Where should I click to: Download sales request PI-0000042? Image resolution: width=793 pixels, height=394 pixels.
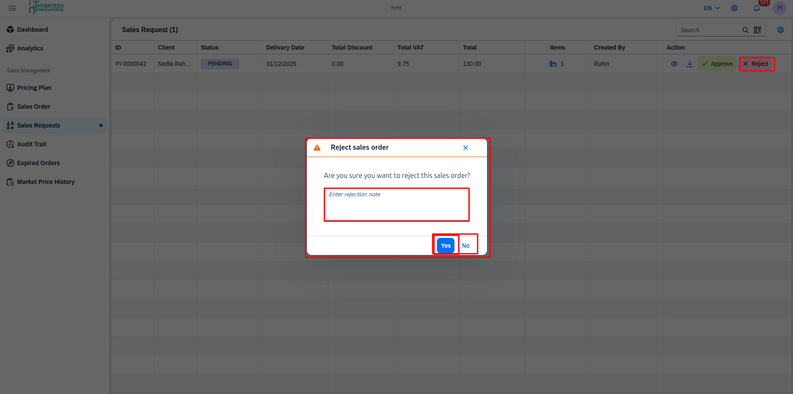click(689, 63)
